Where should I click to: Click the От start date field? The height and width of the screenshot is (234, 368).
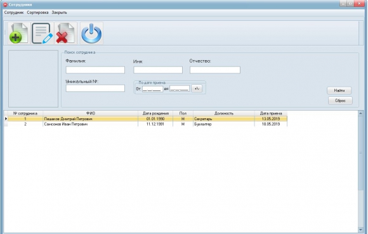[x=152, y=89]
